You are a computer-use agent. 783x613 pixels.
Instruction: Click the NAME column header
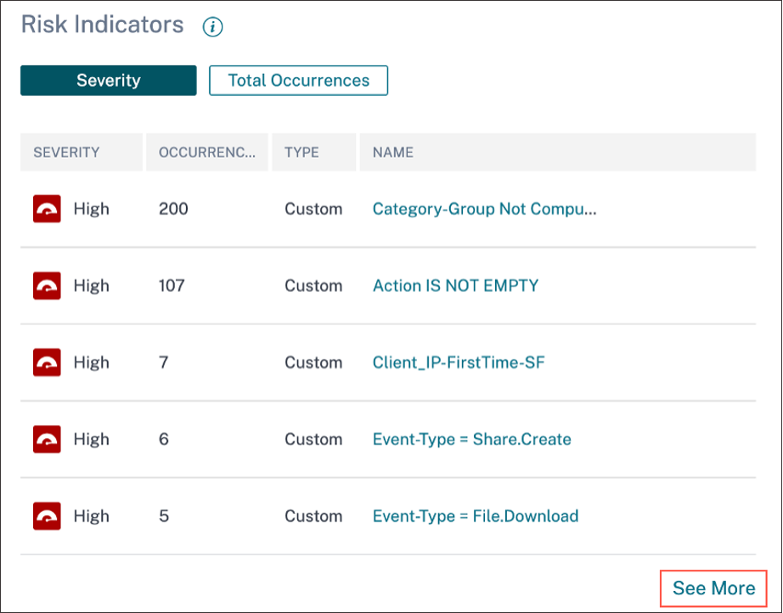tap(393, 153)
